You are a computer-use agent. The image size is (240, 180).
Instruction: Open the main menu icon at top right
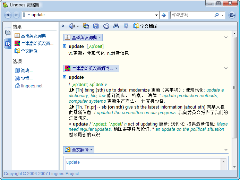pyautogui.click(x=232, y=15)
